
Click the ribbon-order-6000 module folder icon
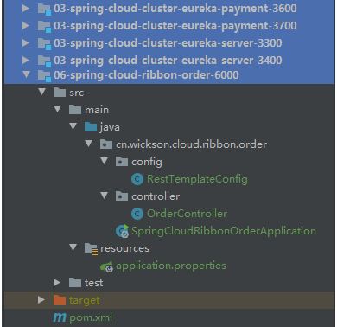(45, 75)
